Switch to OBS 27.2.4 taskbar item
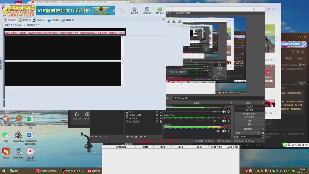309x174 pixels. (73, 171)
